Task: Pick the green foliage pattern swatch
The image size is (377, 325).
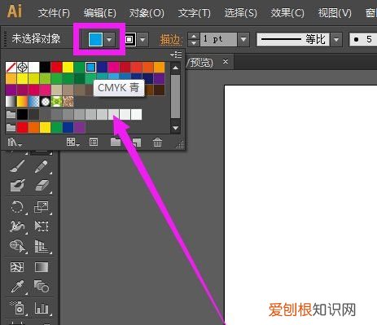Action: (x=56, y=101)
